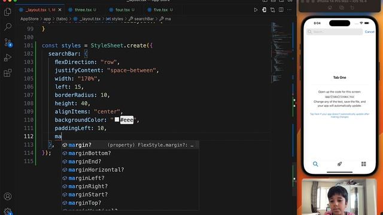This screenshot has width=383, height=215.
Task: Select marginStart? autocomplete suggestion
Action: (130, 195)
